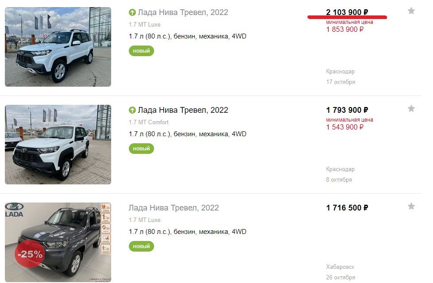Click minimum price 1 543 900 ₽
Viewport: 433px width, 283px height.
(344, 127)
